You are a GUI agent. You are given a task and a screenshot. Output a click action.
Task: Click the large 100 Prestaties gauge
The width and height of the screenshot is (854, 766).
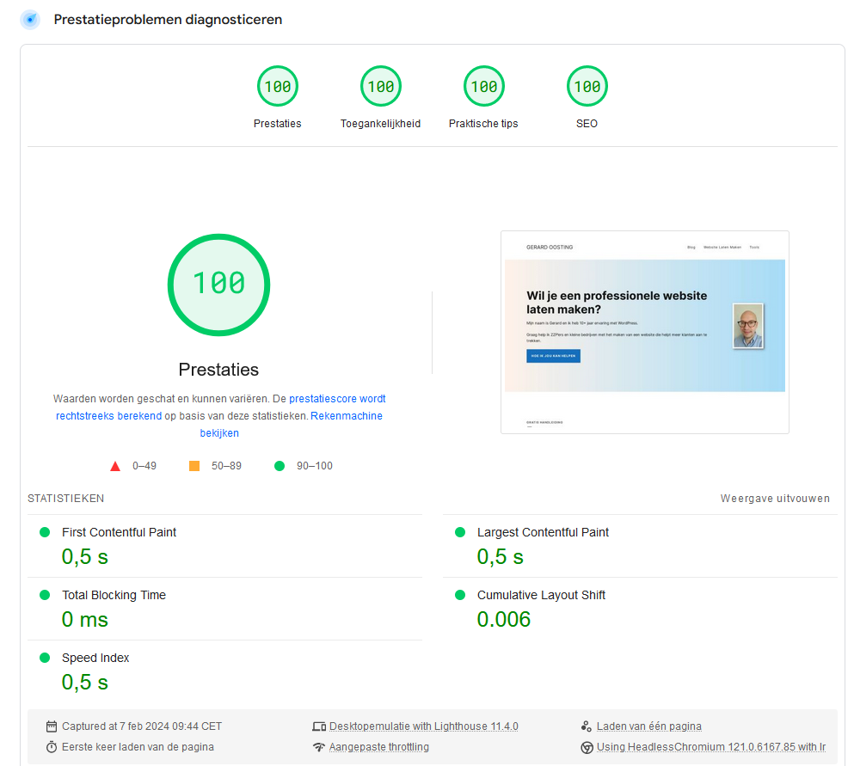[218, 285]
